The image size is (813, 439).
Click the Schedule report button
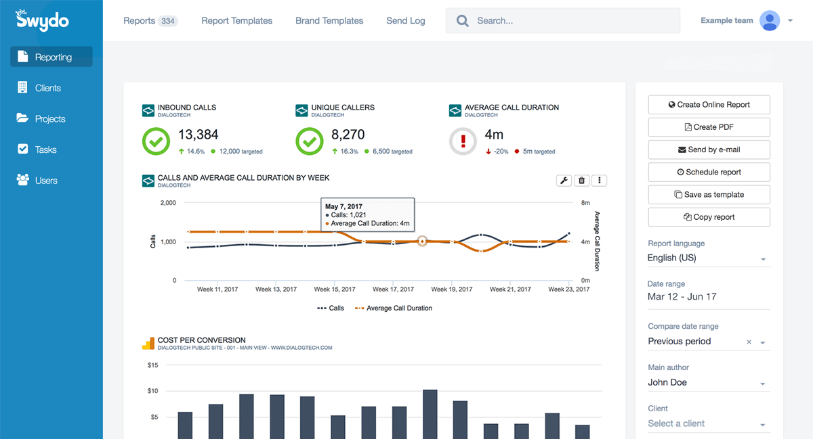709,172
